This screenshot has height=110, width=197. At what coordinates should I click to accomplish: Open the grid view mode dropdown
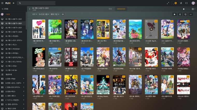point(193,9)
